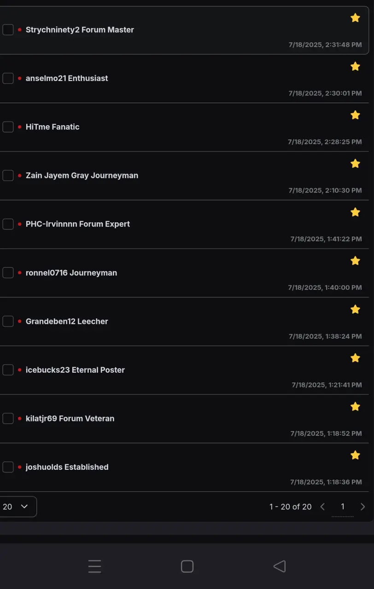The width and height of the screenshot is (374, 589).
Task: Click the page number input field
Action: [342, 507]
